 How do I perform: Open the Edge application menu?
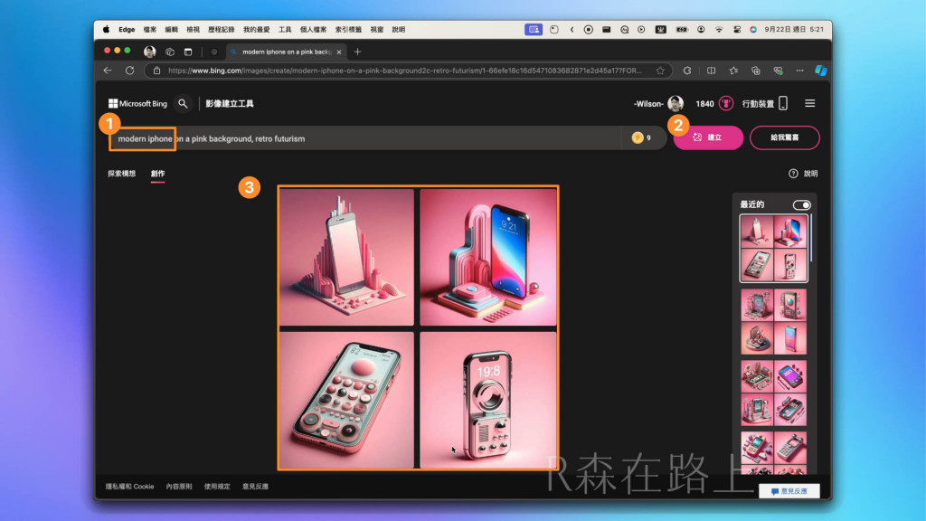point(127,29)
